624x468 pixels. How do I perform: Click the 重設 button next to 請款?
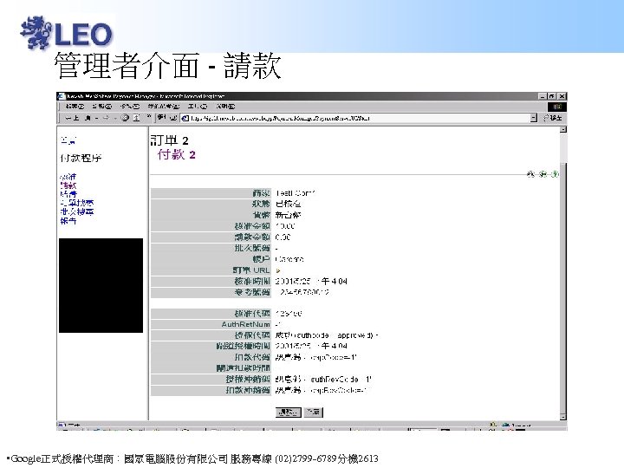tap(314, 413)
